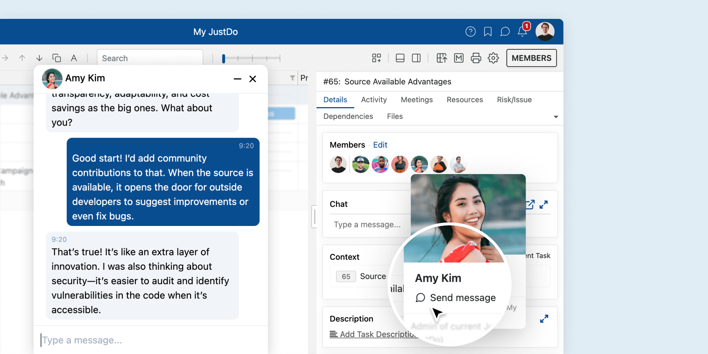This screenshot has height=354, width=708.
Task: Expand the Chat section to full size
Action: (544, 204)
